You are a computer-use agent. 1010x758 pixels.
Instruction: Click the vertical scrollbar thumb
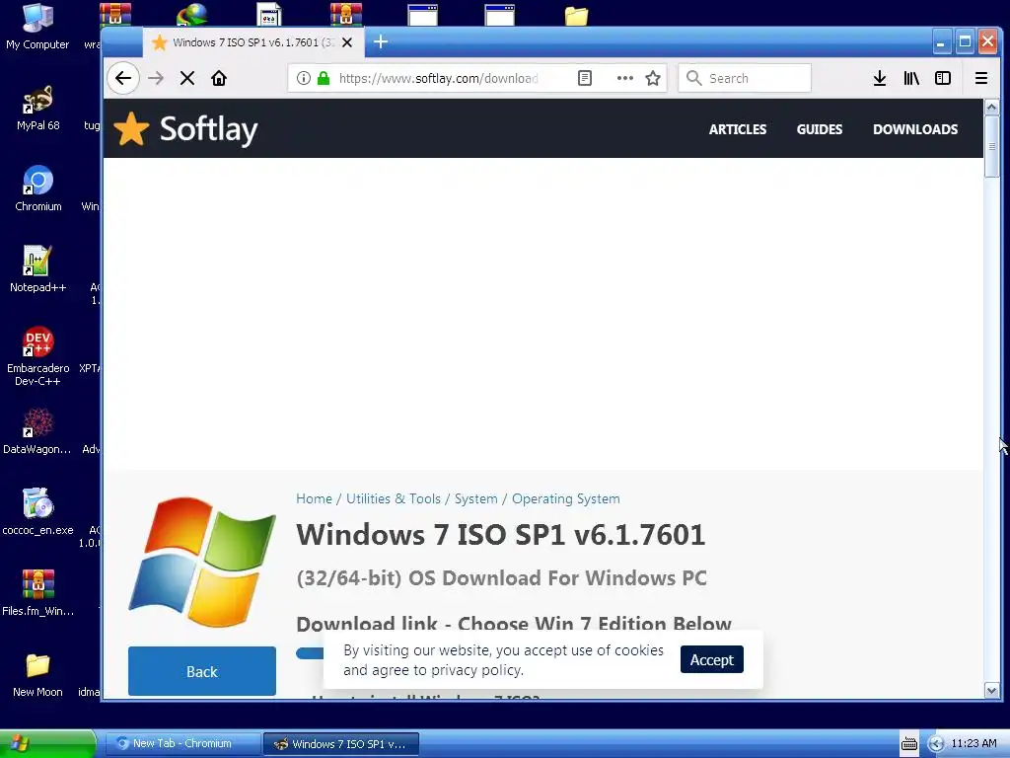(x=991, y=146)
